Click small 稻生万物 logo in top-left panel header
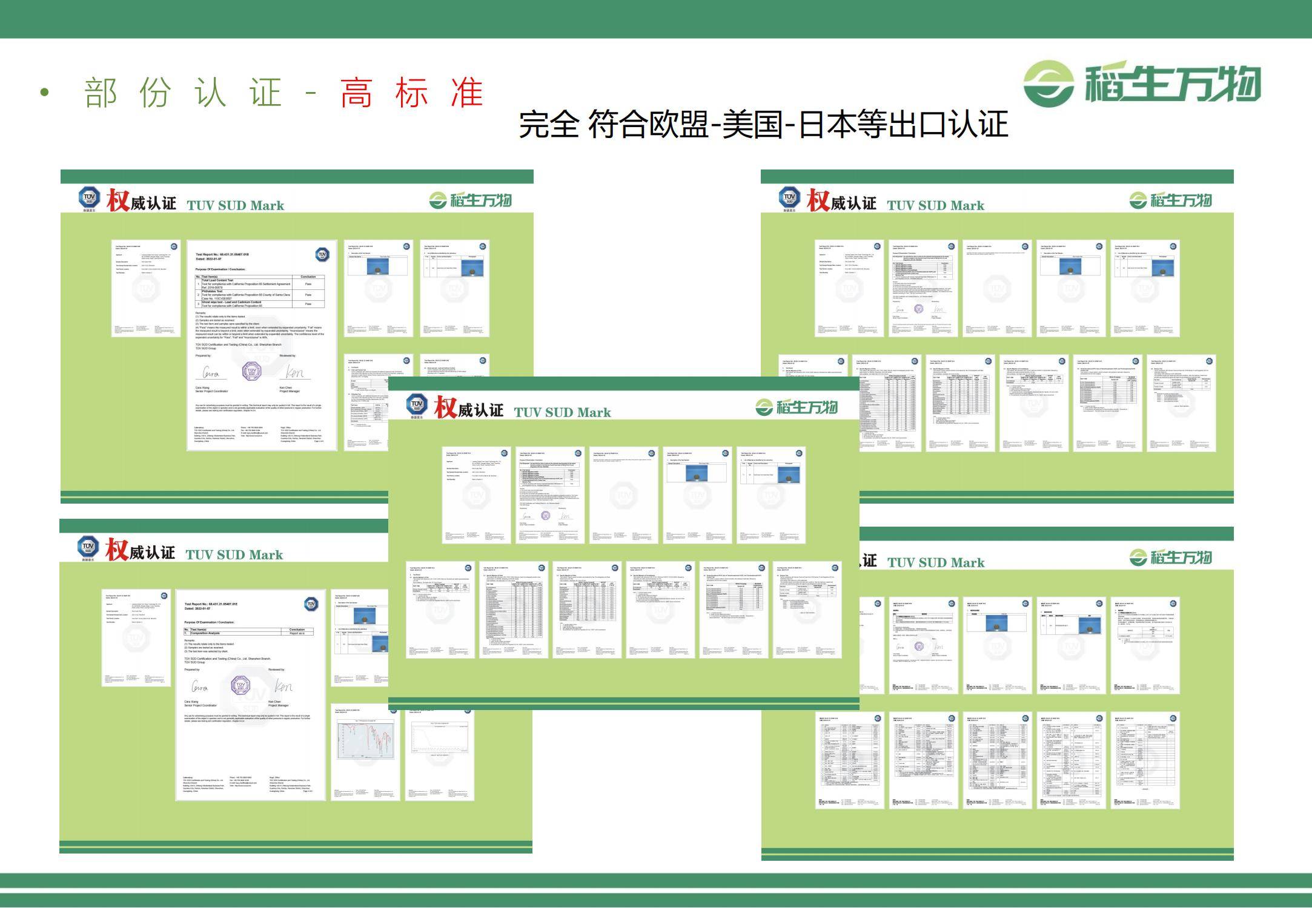 pos(471,200)
